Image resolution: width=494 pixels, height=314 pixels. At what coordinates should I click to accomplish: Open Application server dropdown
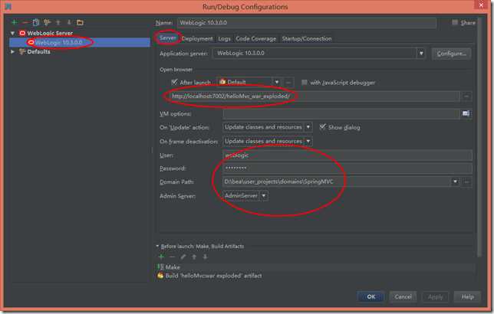pyautogui.click(x=421, y=54)
